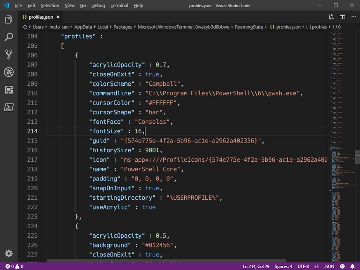
Task: Open the Source Control view
Action: (x=9, y=54)
